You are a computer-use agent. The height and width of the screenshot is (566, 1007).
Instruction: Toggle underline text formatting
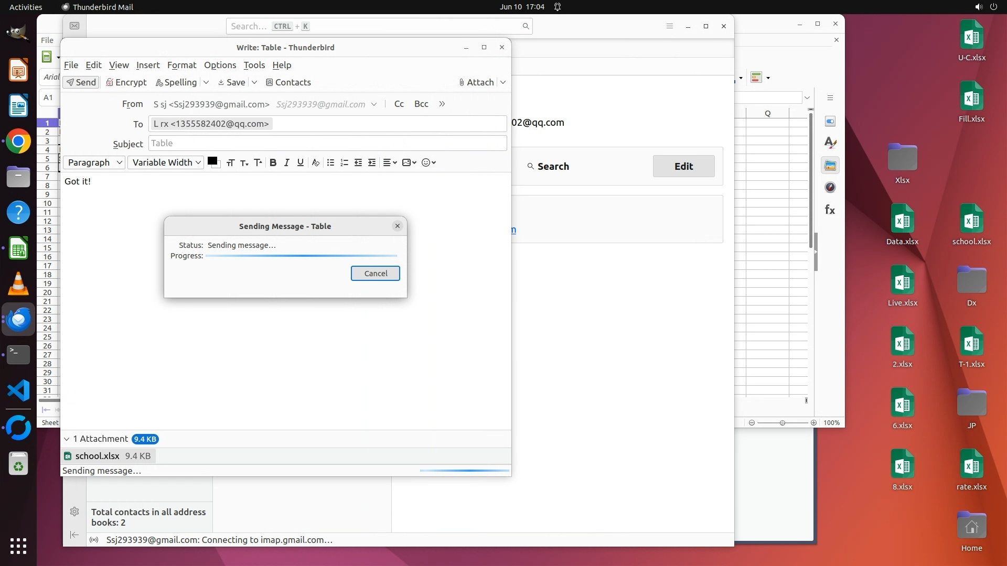(300, 162)
